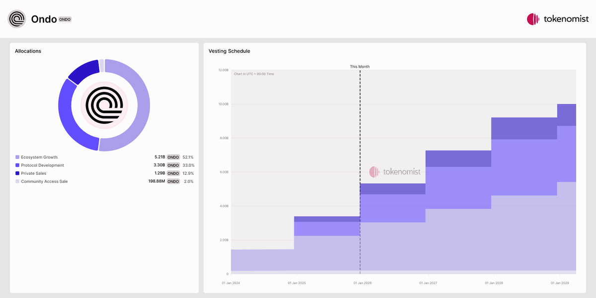This screenshot has height=298, width=596.
Task: Click the ONDO badge in the Ecosystem Growth row
Action: click(x=173, y=157)
